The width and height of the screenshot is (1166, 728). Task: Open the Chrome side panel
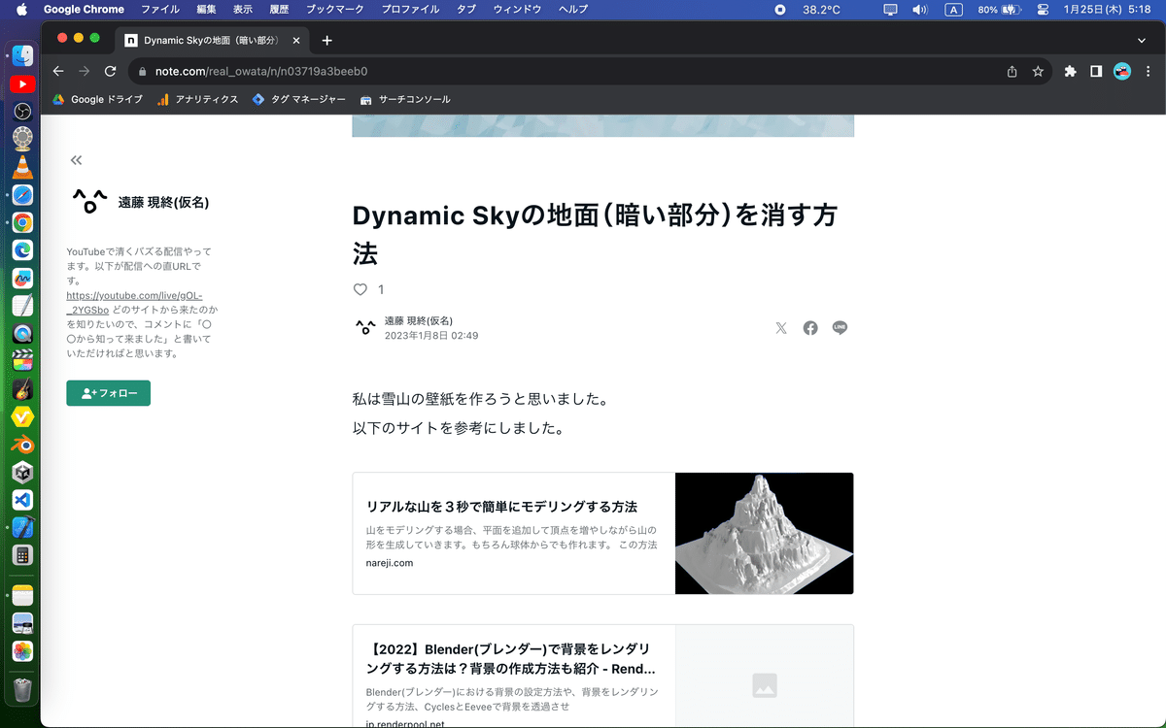coord(1096,71)
